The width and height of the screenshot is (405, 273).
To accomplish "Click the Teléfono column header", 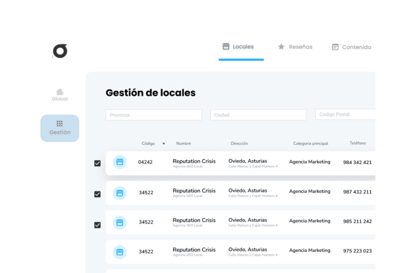I will 358,143.
